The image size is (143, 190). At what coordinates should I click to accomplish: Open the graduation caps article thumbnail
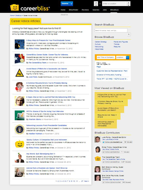point(19,44)
